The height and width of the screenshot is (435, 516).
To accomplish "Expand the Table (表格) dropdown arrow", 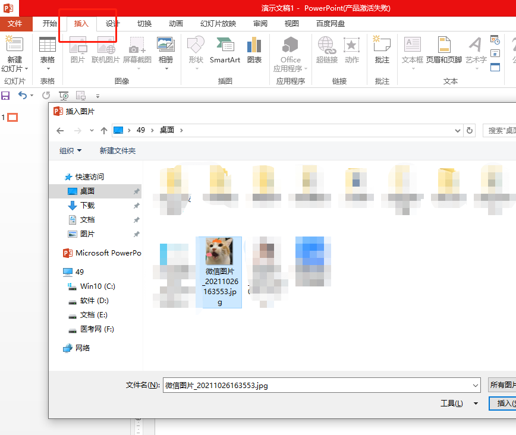I will pos(48,69).
